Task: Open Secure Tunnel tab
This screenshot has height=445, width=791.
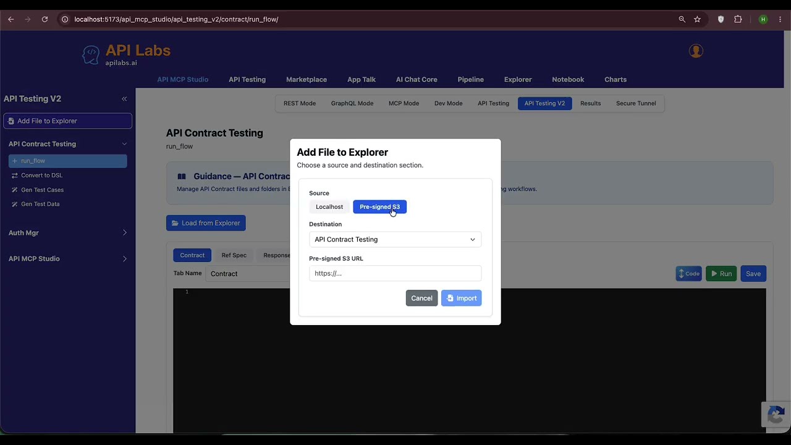Action: 636,103
